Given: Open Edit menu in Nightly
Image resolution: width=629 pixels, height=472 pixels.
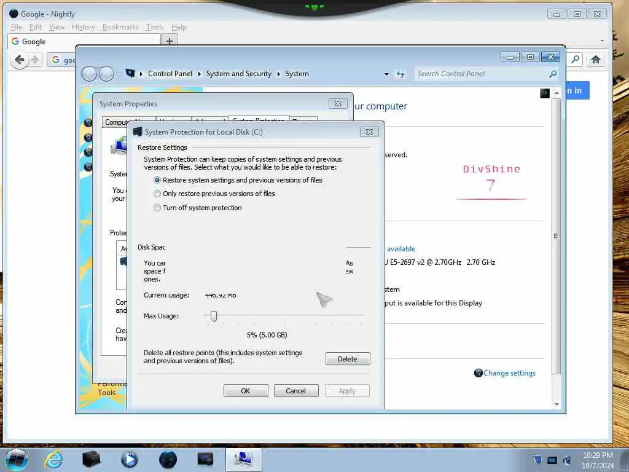Looking at the screenshot, I should (35, 27).
